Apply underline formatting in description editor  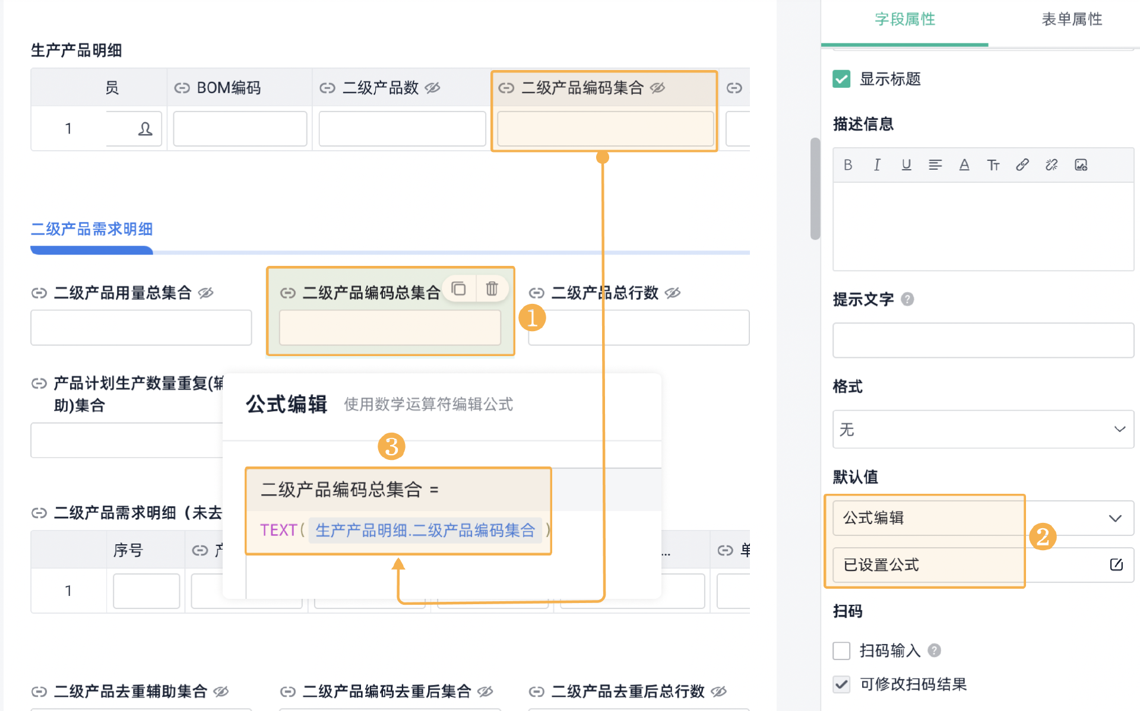[x=906, y=165]
